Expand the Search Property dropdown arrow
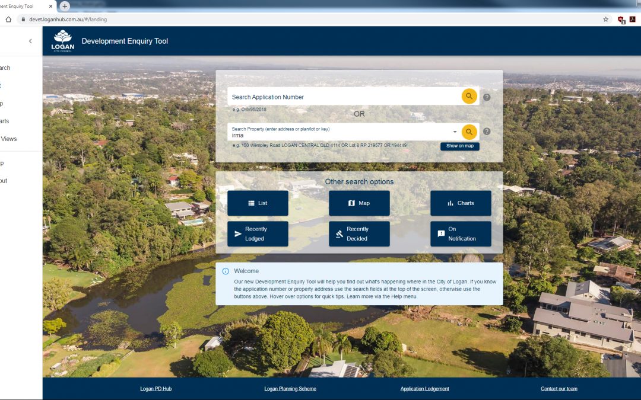Screen dimensions: 641x400 click(x=455, y=132)
